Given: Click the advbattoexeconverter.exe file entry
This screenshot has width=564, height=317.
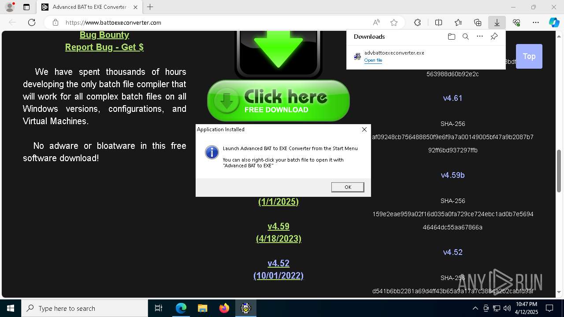Looking at the screenshot, I should coord(426,56).
